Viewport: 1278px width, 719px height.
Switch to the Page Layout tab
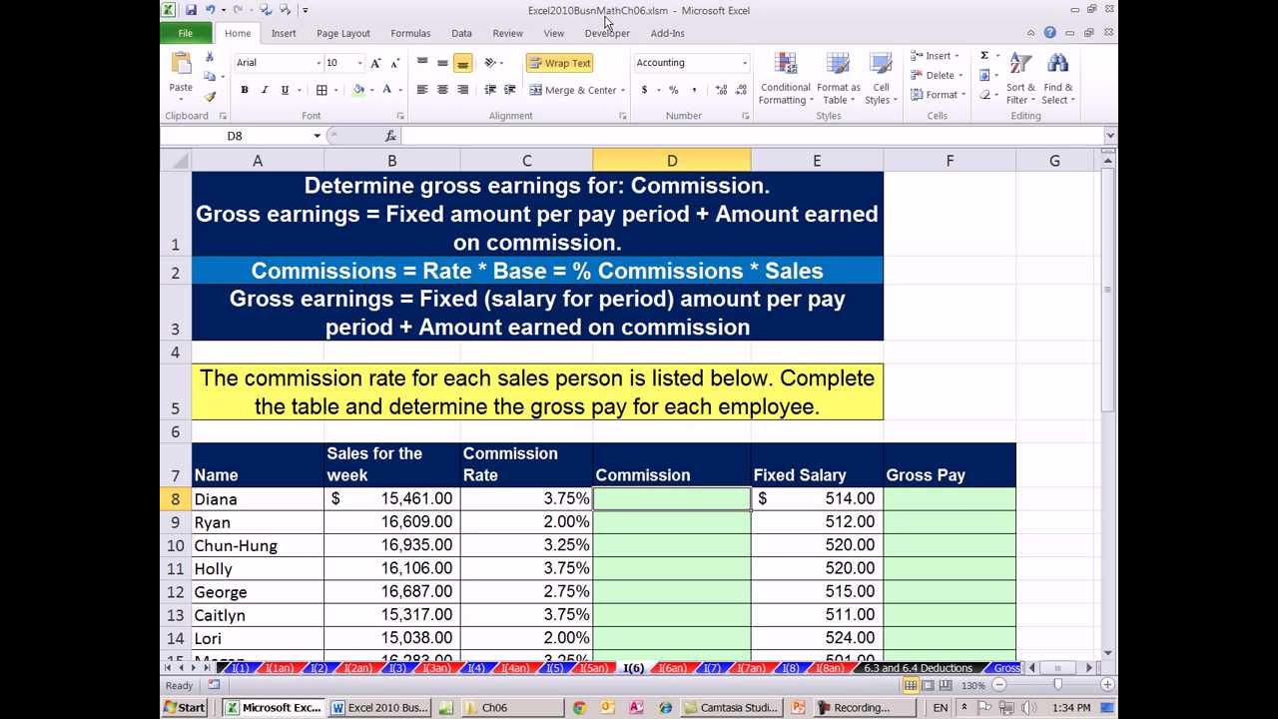click(343, 33)
